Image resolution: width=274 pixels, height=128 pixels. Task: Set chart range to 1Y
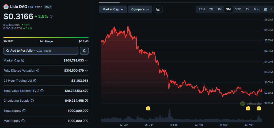point(248,9)
